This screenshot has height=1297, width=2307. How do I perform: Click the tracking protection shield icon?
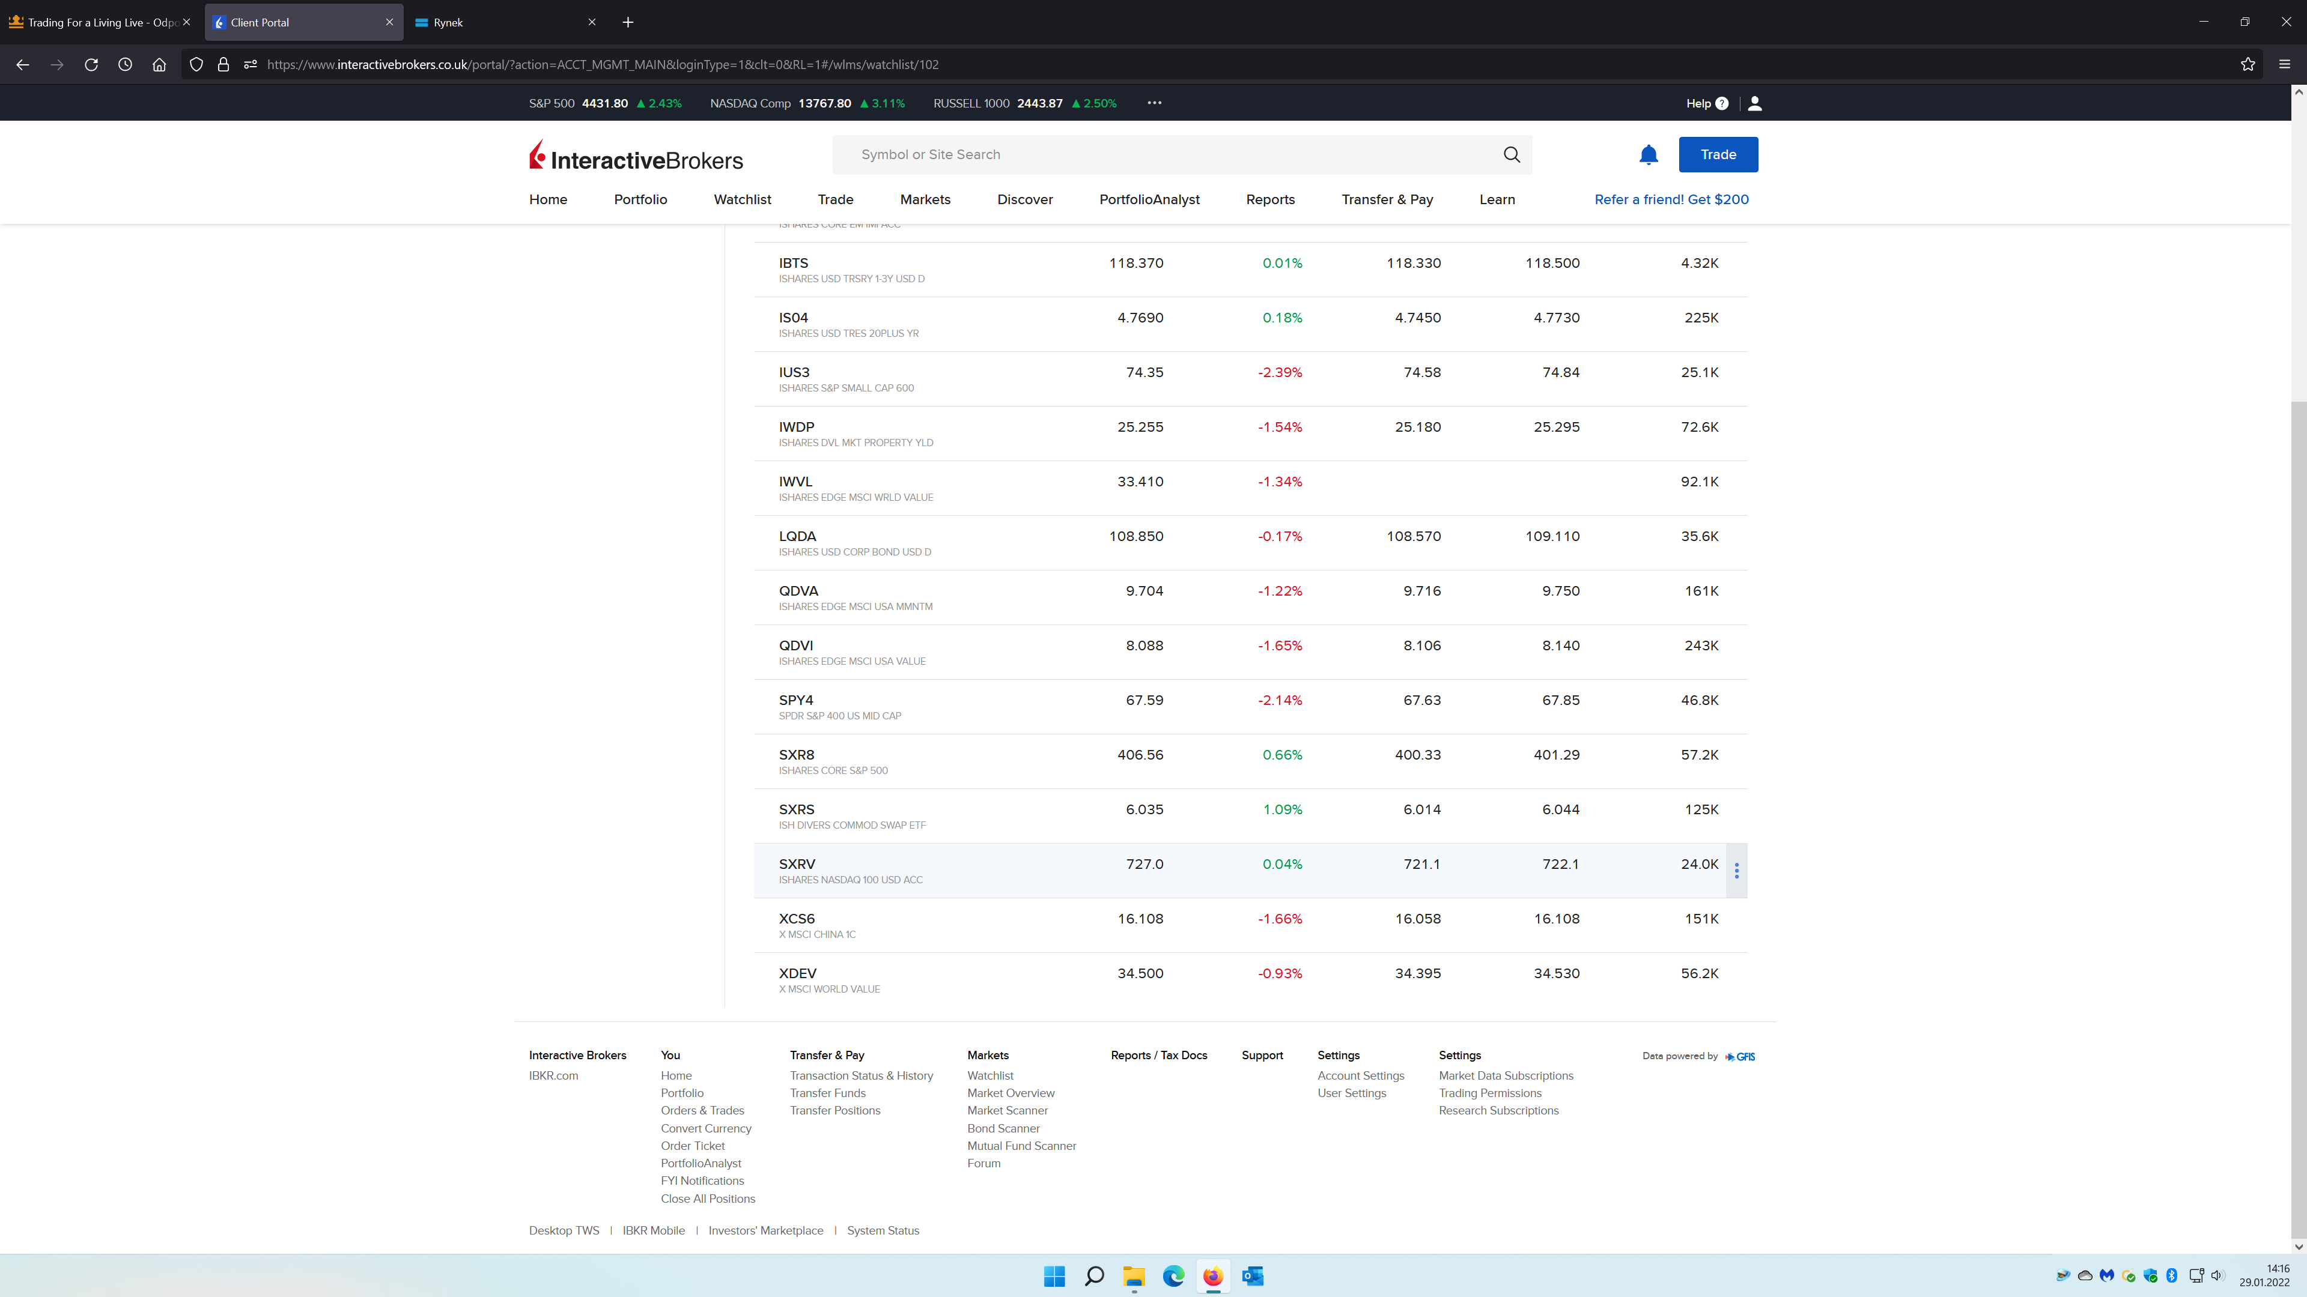click(x=196, y=64)
